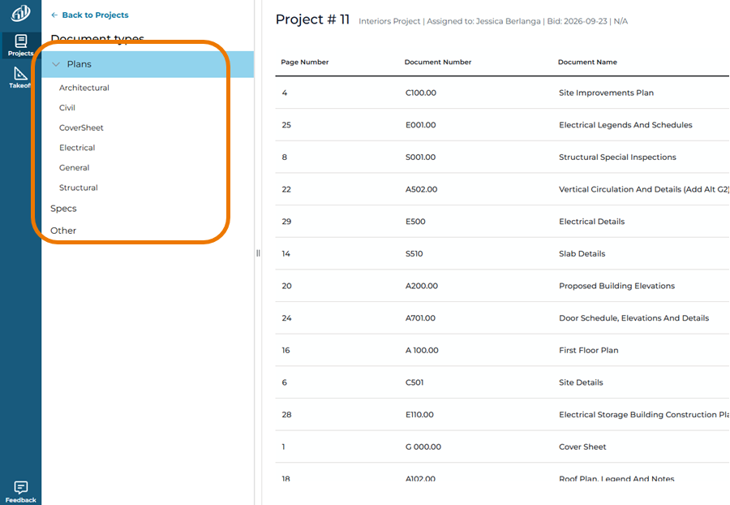The image size is (730, 505).
Task: Select the Plans document type
Action: click(x=148, y=64)
